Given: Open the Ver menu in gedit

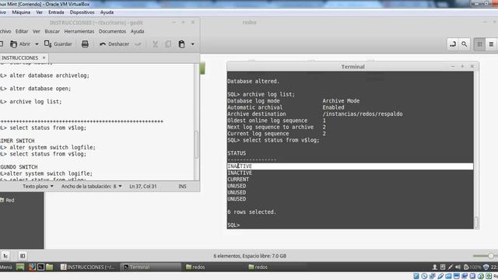Looking at the screenshot, I should point(37,31).
